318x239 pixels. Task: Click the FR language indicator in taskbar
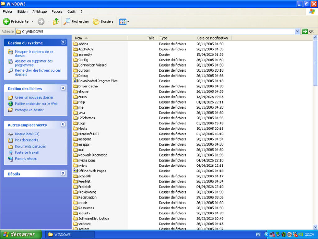258,235
